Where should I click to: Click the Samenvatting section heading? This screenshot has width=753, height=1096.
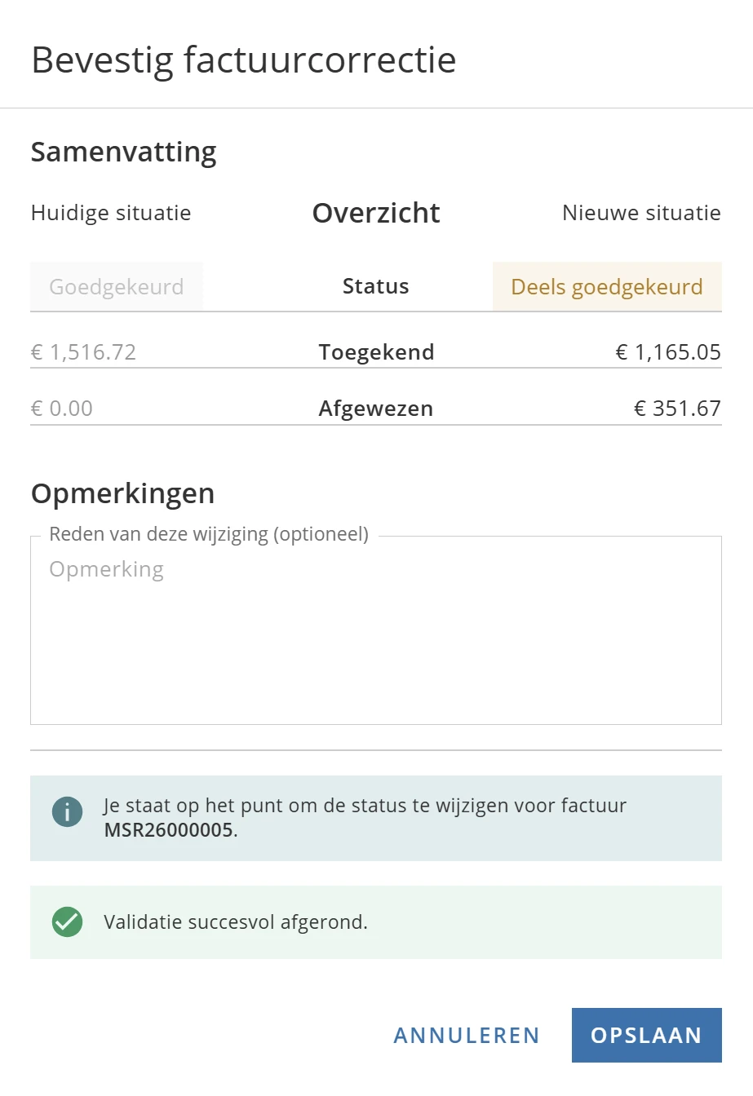(x=124, y=152)
